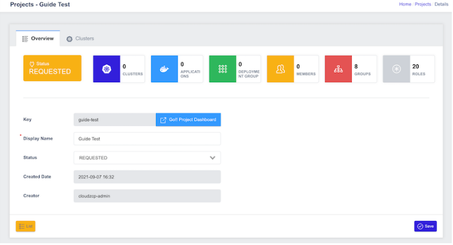Click the gray roles asterisk icon

click(396, 69)
